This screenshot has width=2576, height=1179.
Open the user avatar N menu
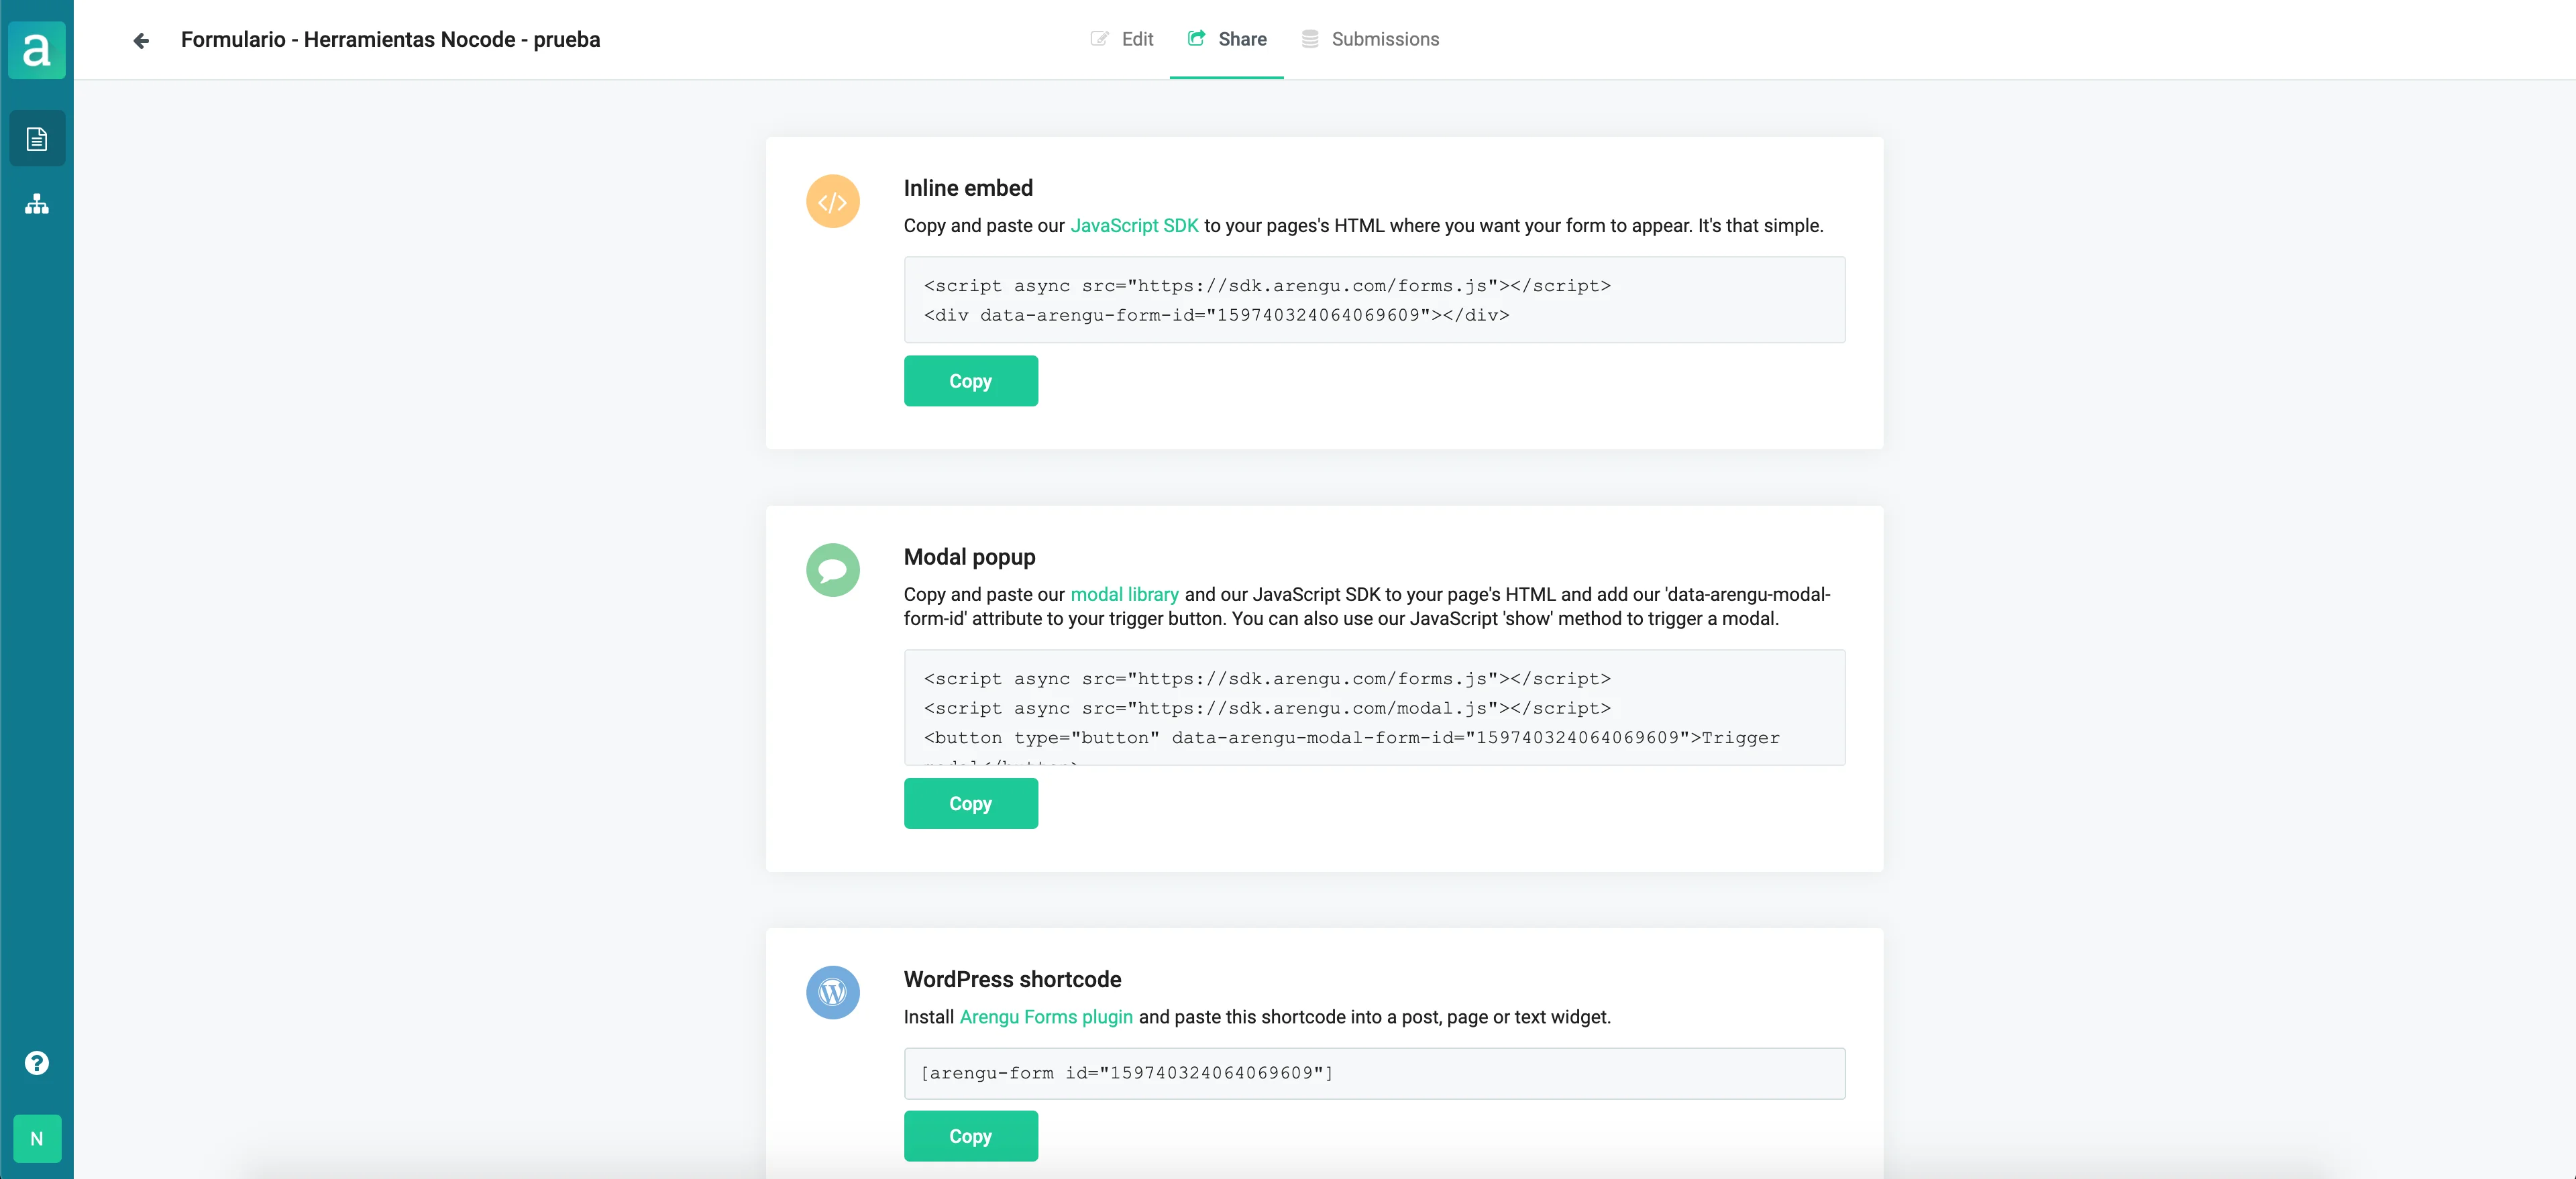coord(37,1138)
